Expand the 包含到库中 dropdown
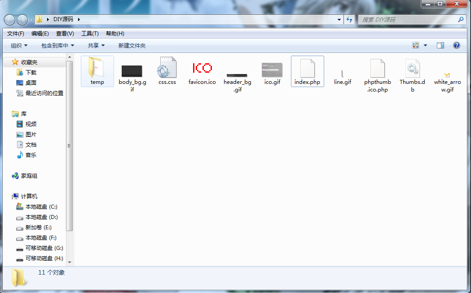 (57, 46)
